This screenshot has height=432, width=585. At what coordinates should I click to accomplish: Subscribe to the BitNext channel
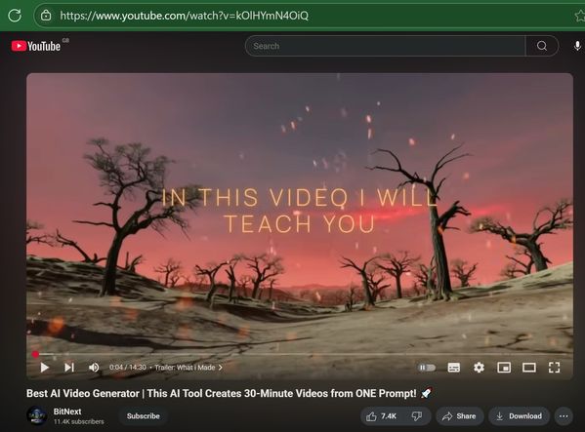[x=144, y=416]
